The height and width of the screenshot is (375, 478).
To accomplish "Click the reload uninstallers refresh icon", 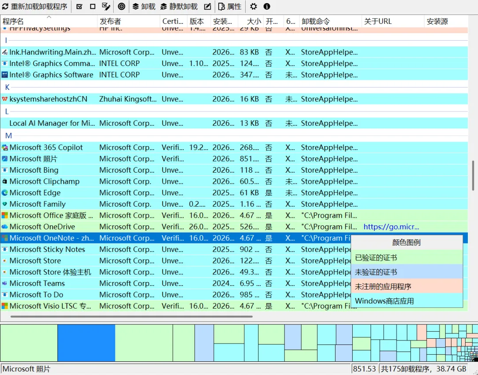I will [5, 6].
